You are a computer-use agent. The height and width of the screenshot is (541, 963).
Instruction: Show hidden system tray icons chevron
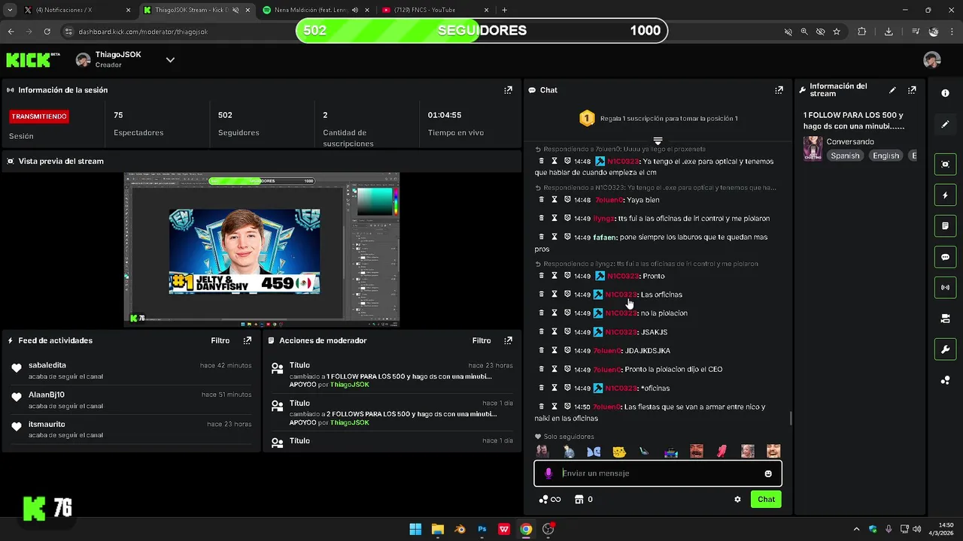coord(856,529)
